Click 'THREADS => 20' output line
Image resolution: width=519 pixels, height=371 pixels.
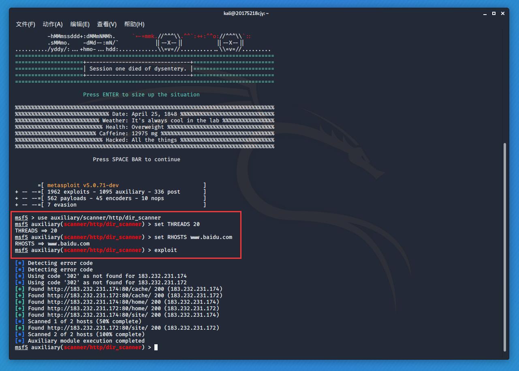[x=36, y=230]
